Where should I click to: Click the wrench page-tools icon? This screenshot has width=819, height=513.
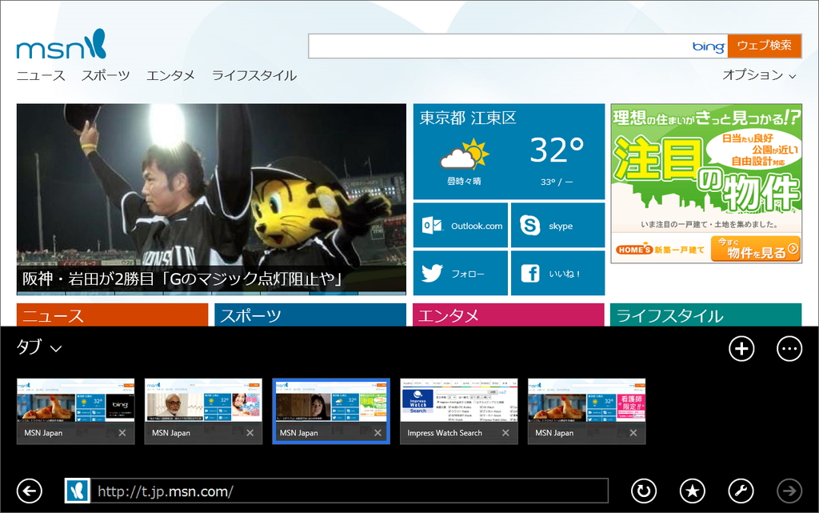pos(741,491)
